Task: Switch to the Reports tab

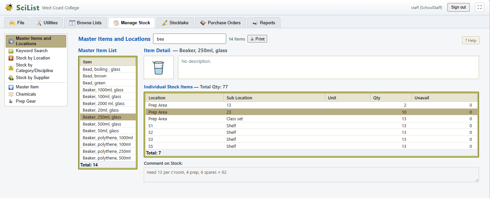Action: (263, 23)
